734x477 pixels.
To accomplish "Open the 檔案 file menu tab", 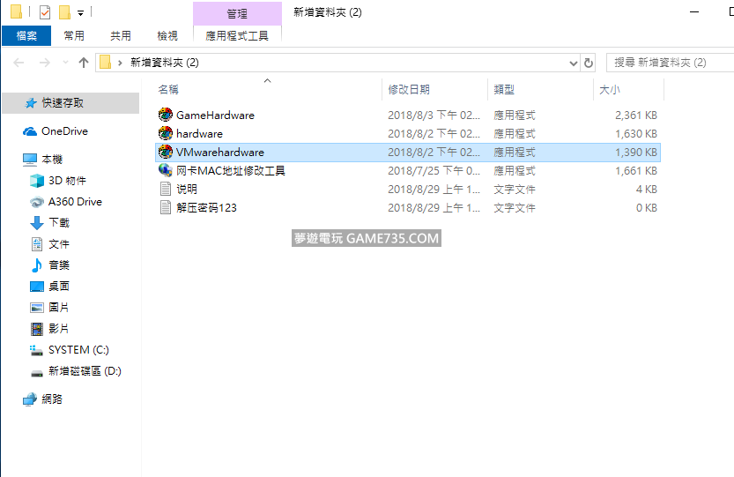I will (26, 35).
